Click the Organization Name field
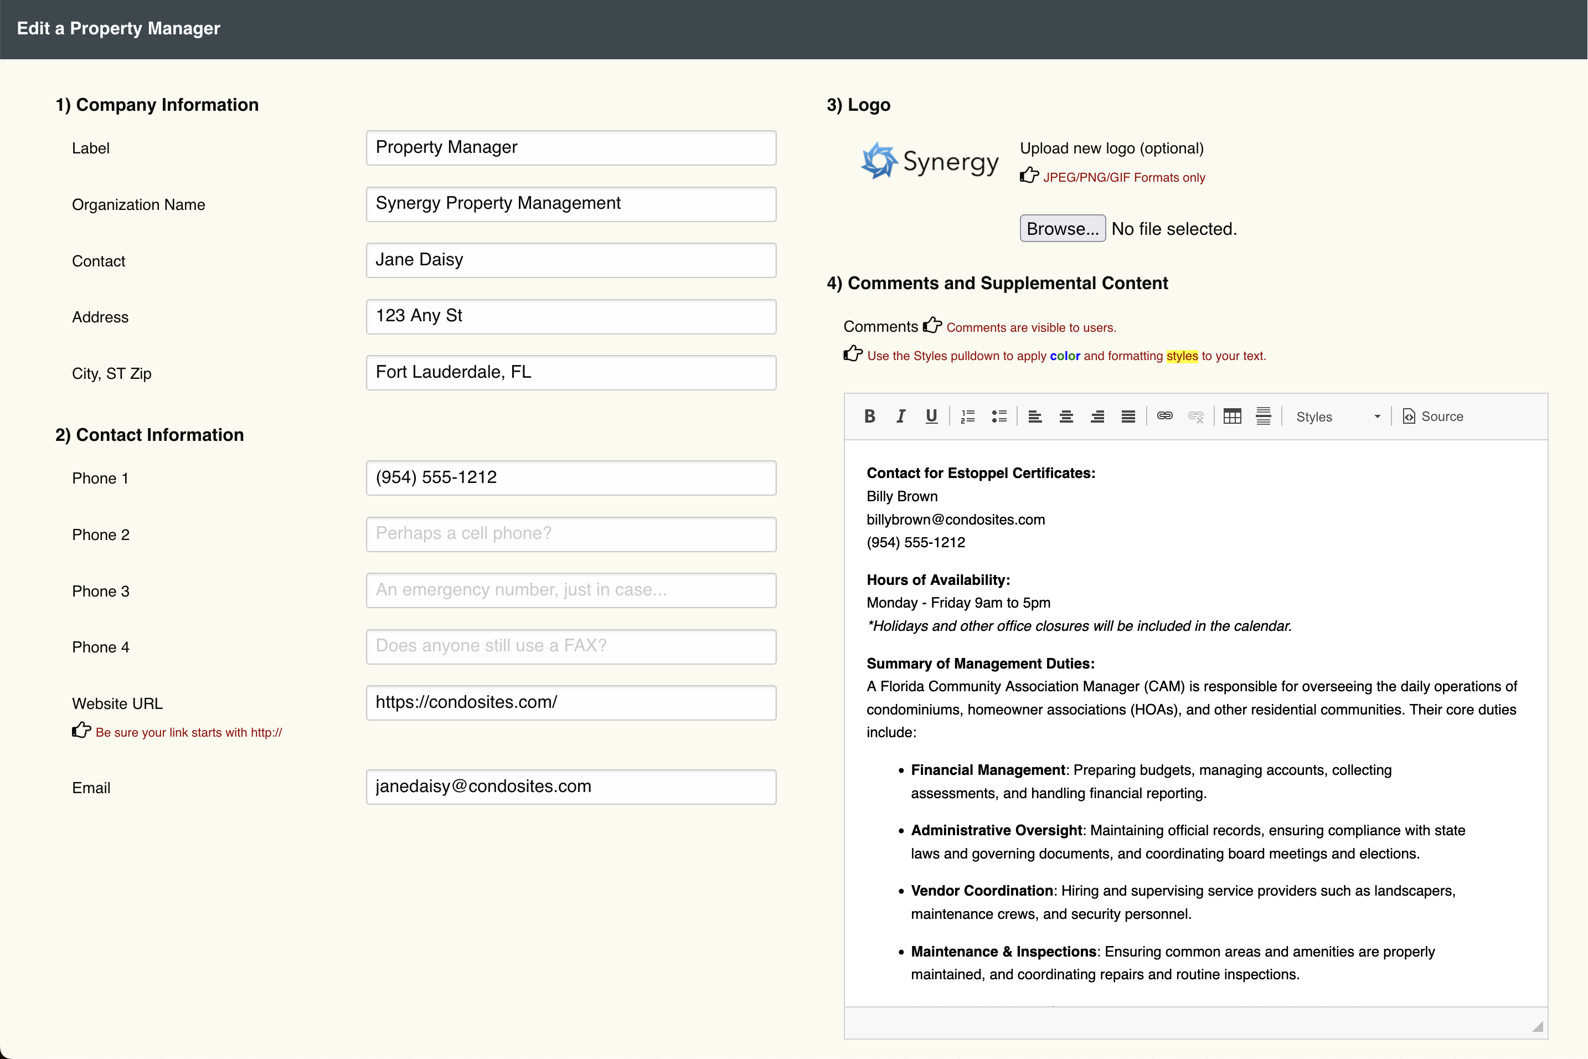Viewport: 1588px width, 1059px height. point(570,204)
